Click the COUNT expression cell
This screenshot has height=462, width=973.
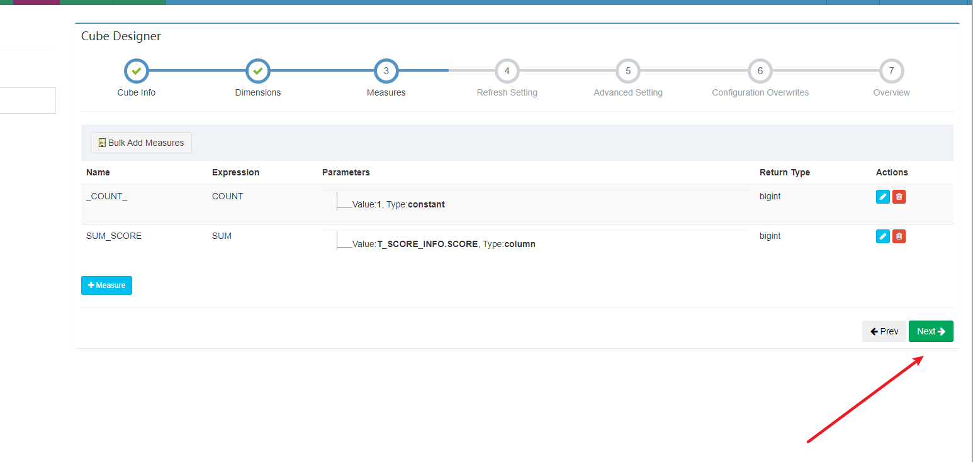[x=227, y=196]
